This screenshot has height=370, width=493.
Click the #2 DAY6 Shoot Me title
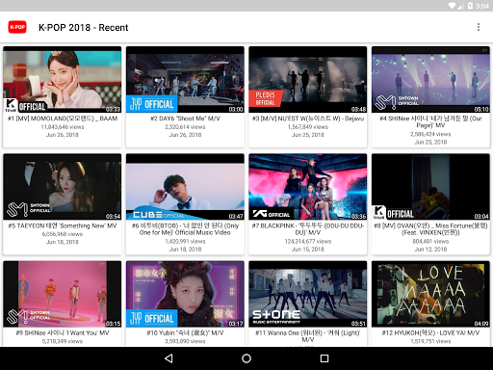[x=185, y=119]
